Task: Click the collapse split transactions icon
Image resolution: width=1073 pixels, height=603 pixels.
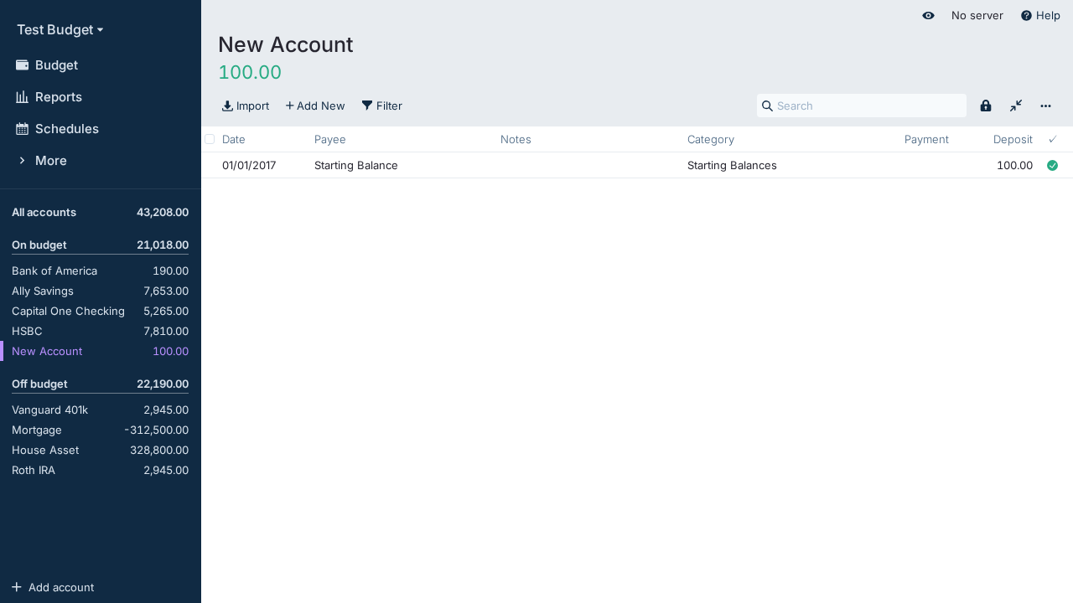Action: pos(1016,106)
